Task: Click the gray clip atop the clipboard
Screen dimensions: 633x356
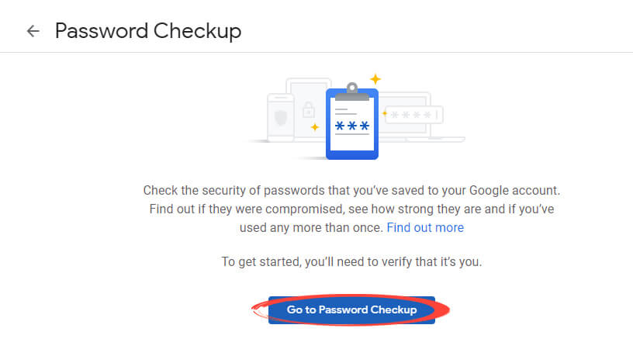Action: pos(352,92)
